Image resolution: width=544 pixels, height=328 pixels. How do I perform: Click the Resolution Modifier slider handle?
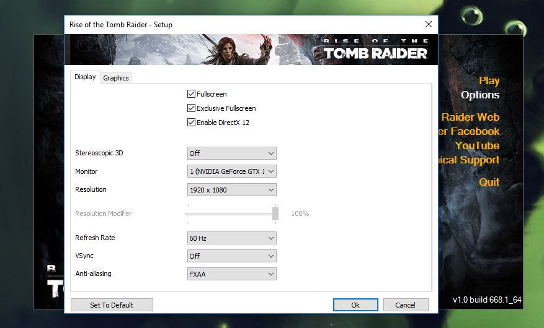tap(275, 214)
